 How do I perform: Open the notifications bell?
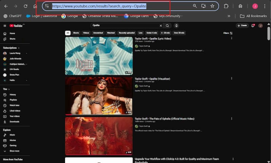coord(253,26)
